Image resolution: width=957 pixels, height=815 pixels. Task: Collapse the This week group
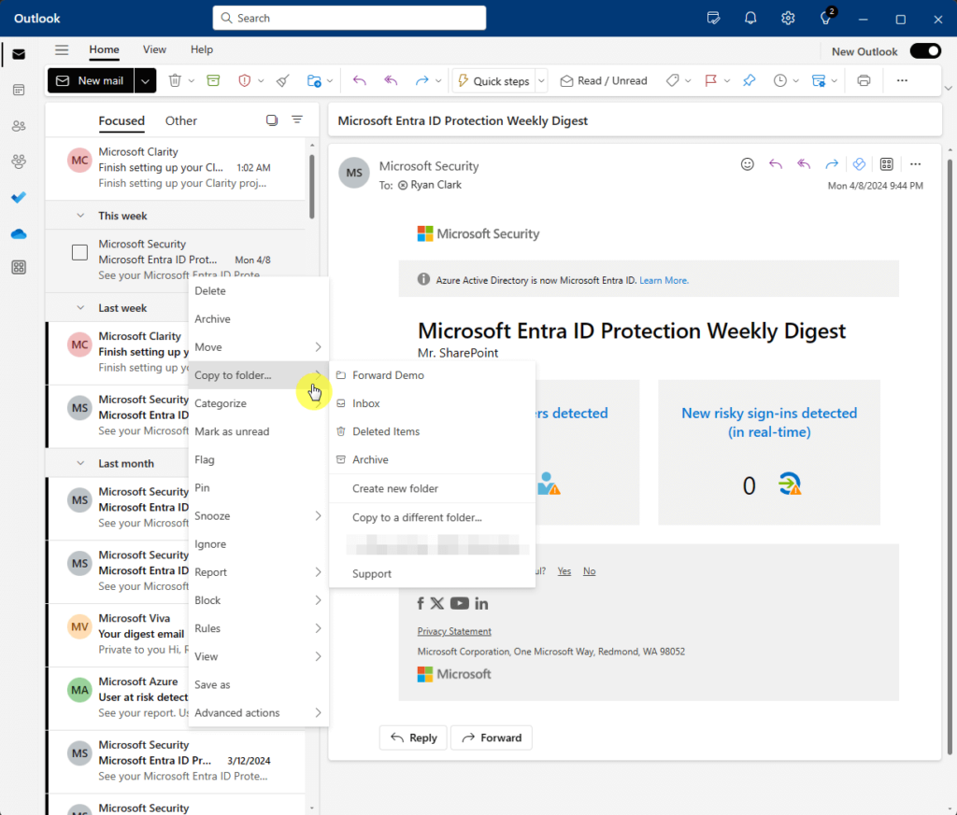pos(80,216)
